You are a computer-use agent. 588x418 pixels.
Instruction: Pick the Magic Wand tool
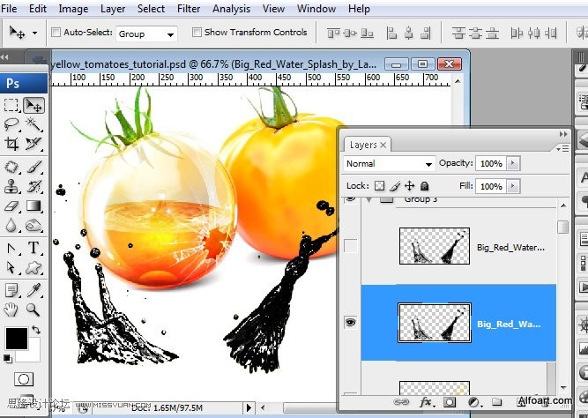click(x=33, y=123)
